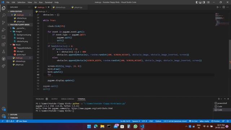Open the Live Share view icon
The height and width of the screenshot is (130, 231).
coord(4,66)
